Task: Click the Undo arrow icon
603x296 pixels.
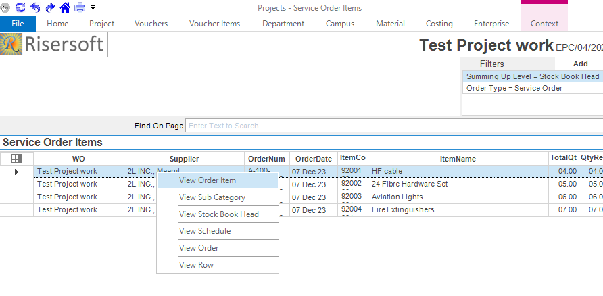Action: click(36, 7)
